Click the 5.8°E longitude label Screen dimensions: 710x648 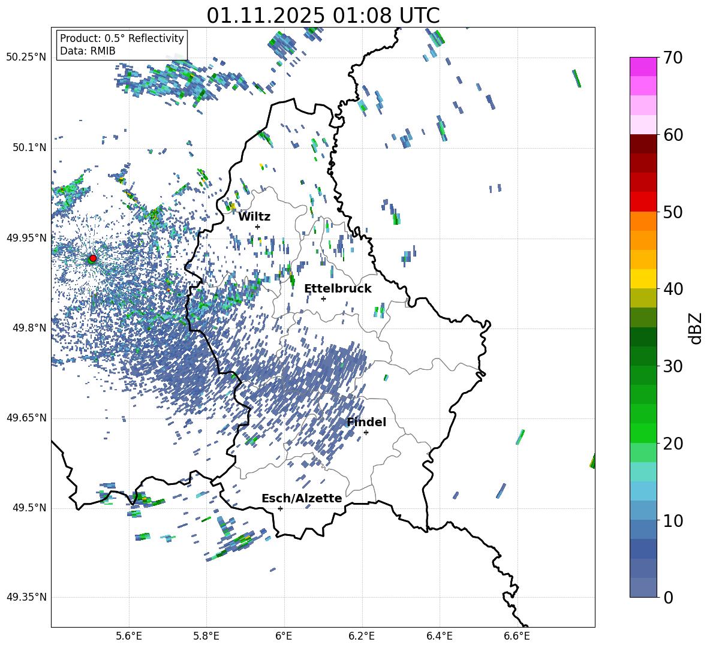coord(206,636)
